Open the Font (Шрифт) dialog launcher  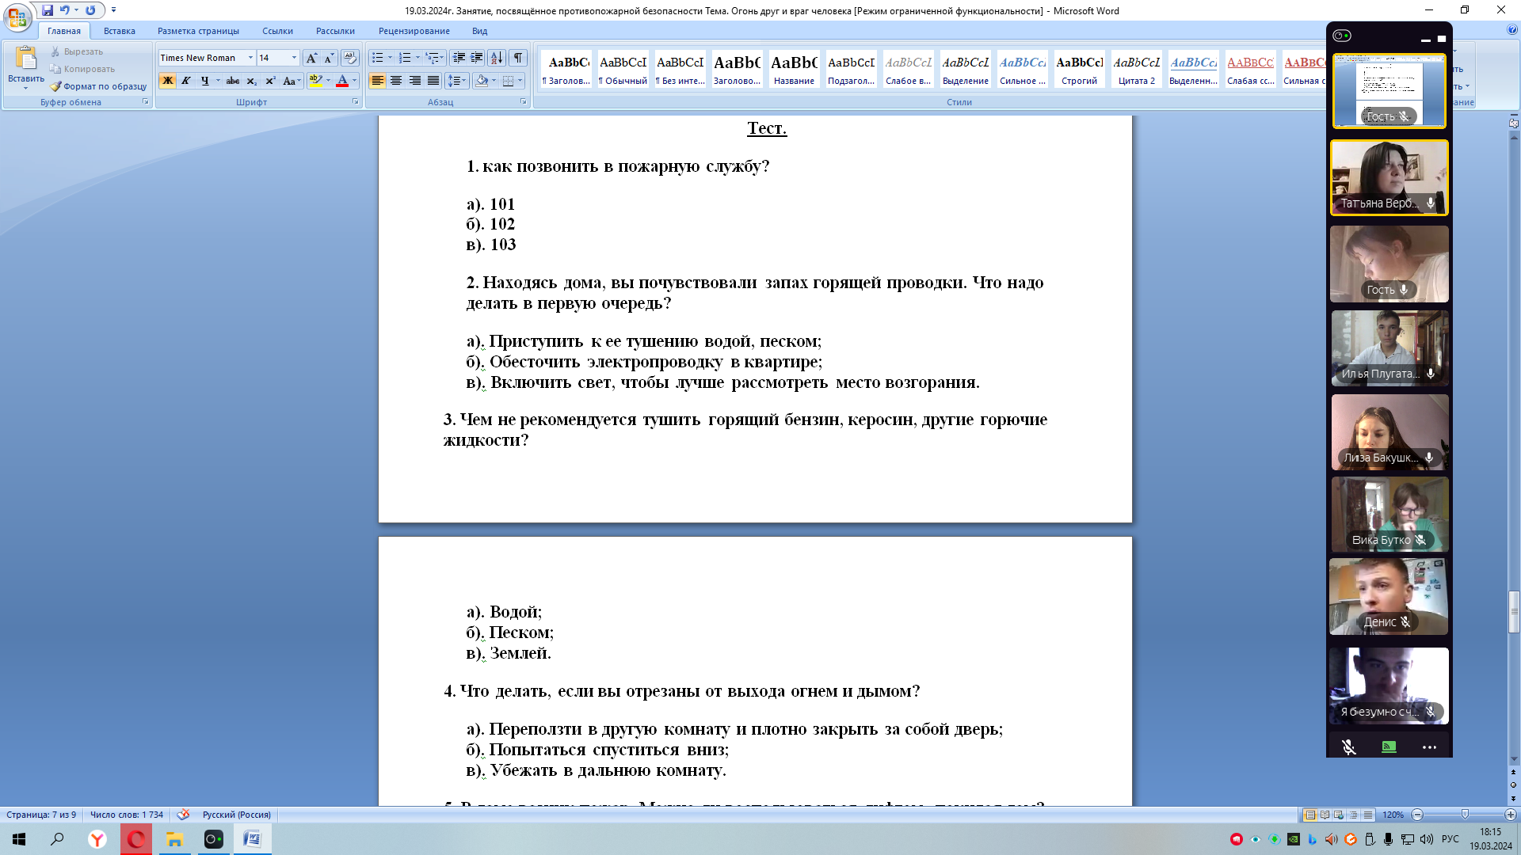355,102
